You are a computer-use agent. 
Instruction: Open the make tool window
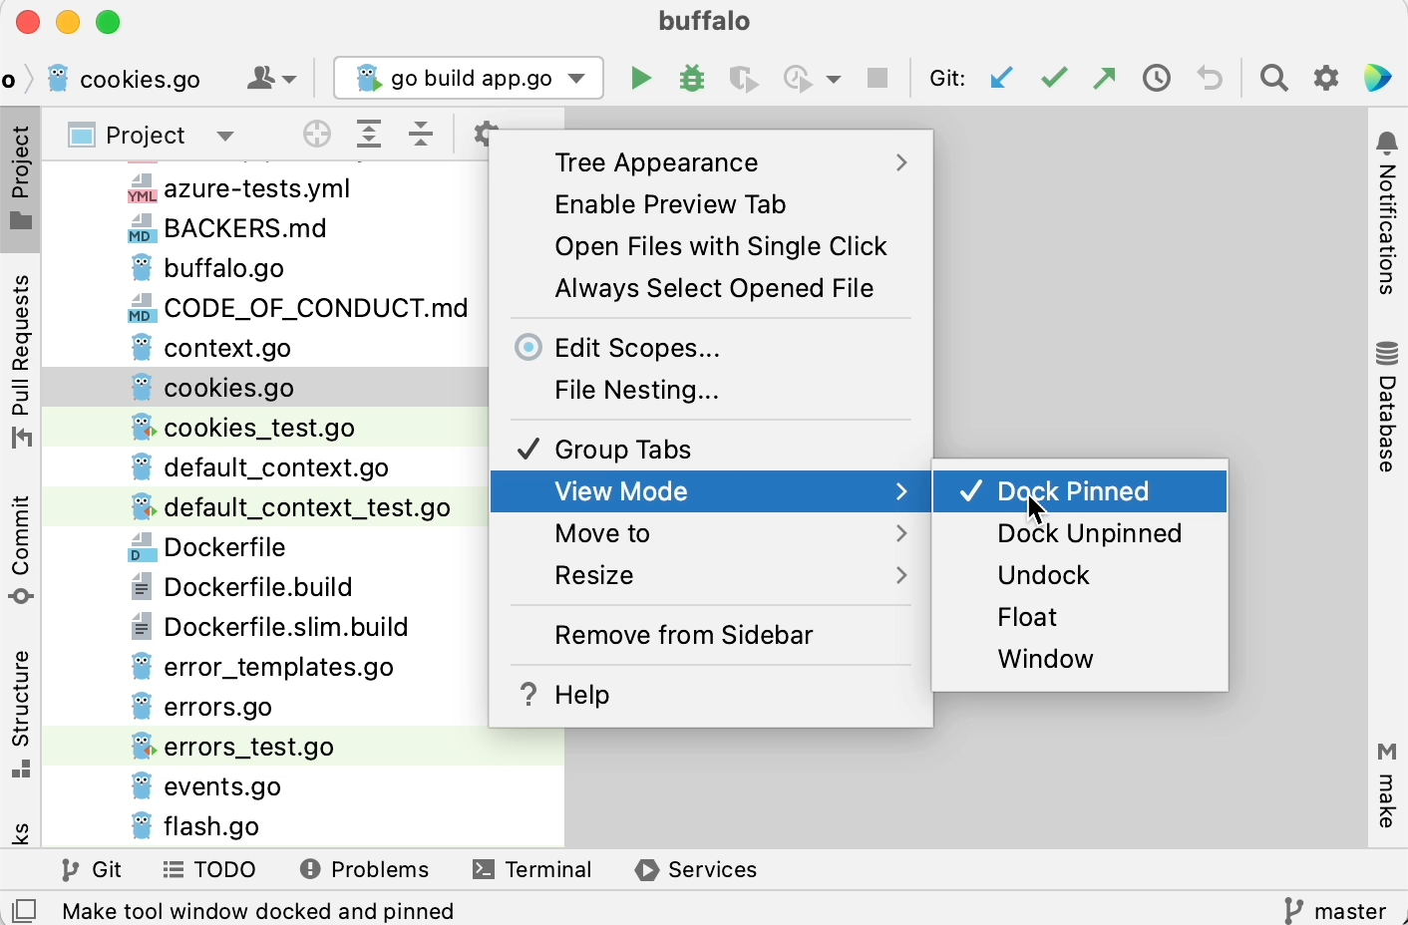(x=1387, y=784)
